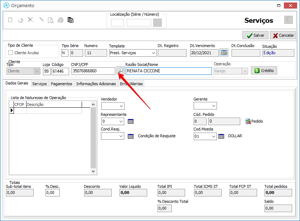Click the edit document arrow icon
This screenshot has height=221, width=300.
[21, 20]
